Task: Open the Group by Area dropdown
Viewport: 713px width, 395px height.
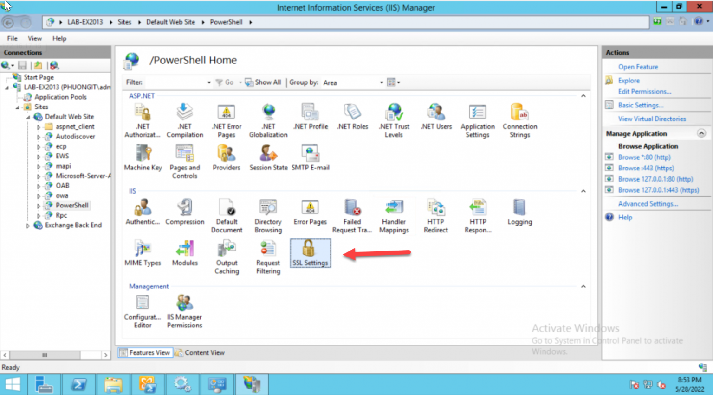Action: pos(381,82)
